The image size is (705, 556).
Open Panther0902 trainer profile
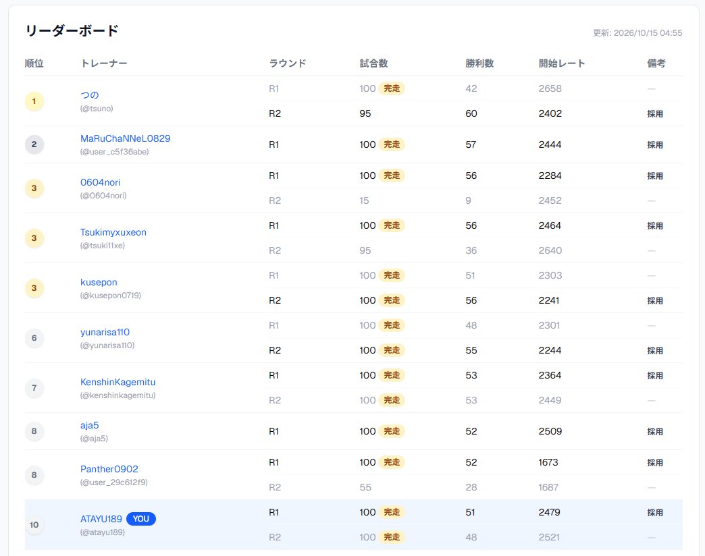pyautogui.click(x=109, y=469)
